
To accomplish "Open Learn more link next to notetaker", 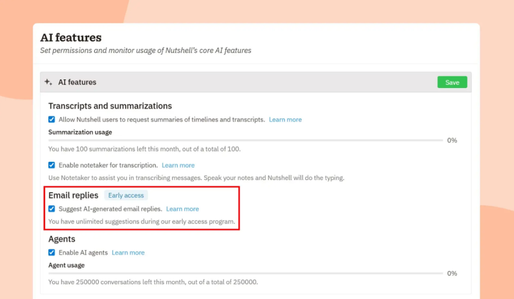I will point(178,165).
